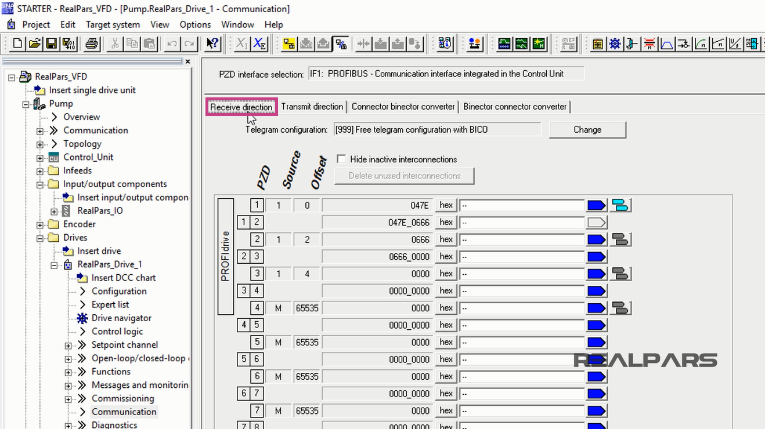Toggle the binector icon next to row 047E
The height and width of the screenshot is (429, 765).
coord(620,205)
